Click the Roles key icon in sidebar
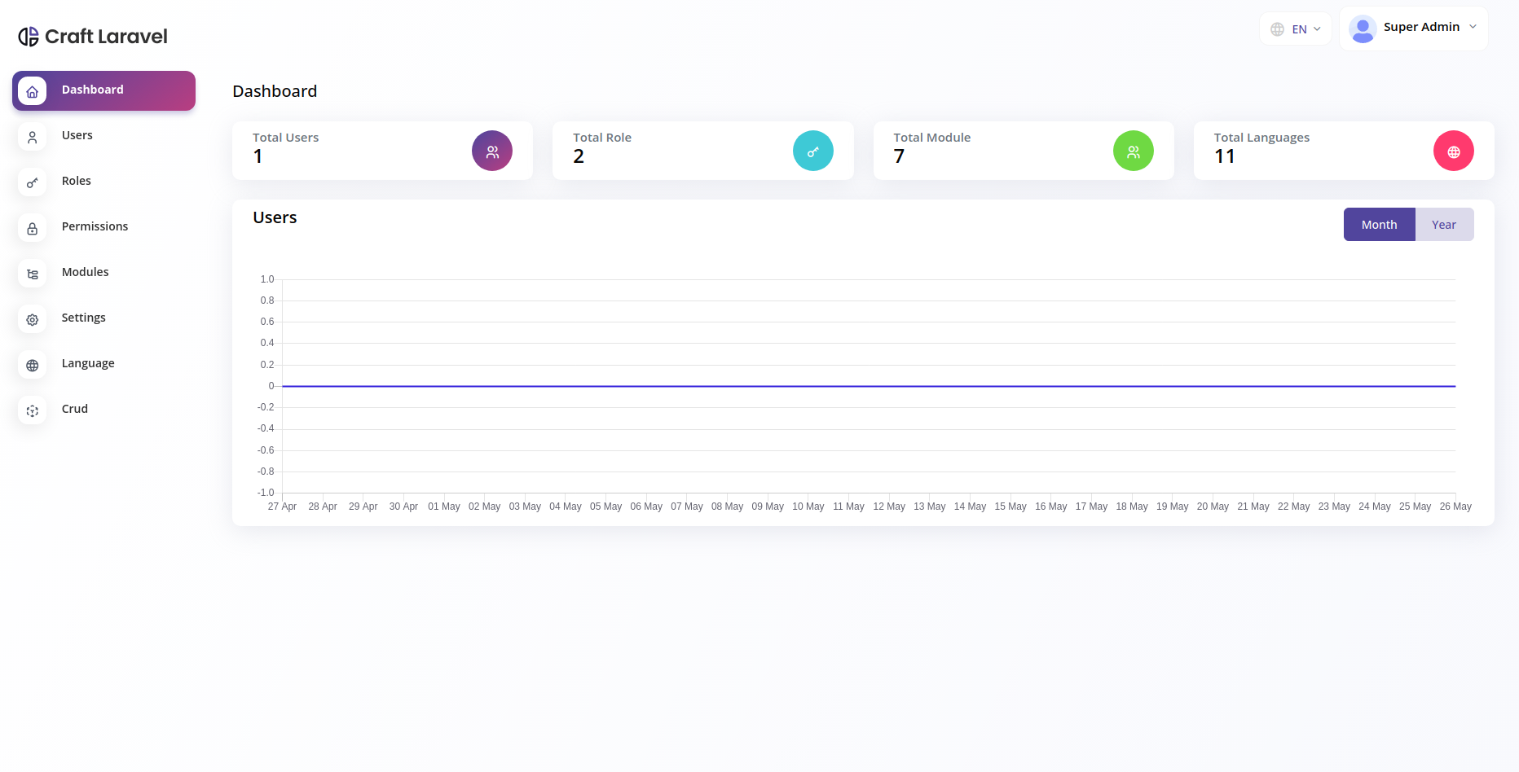 pyautogui.click(x=33, y=182)
